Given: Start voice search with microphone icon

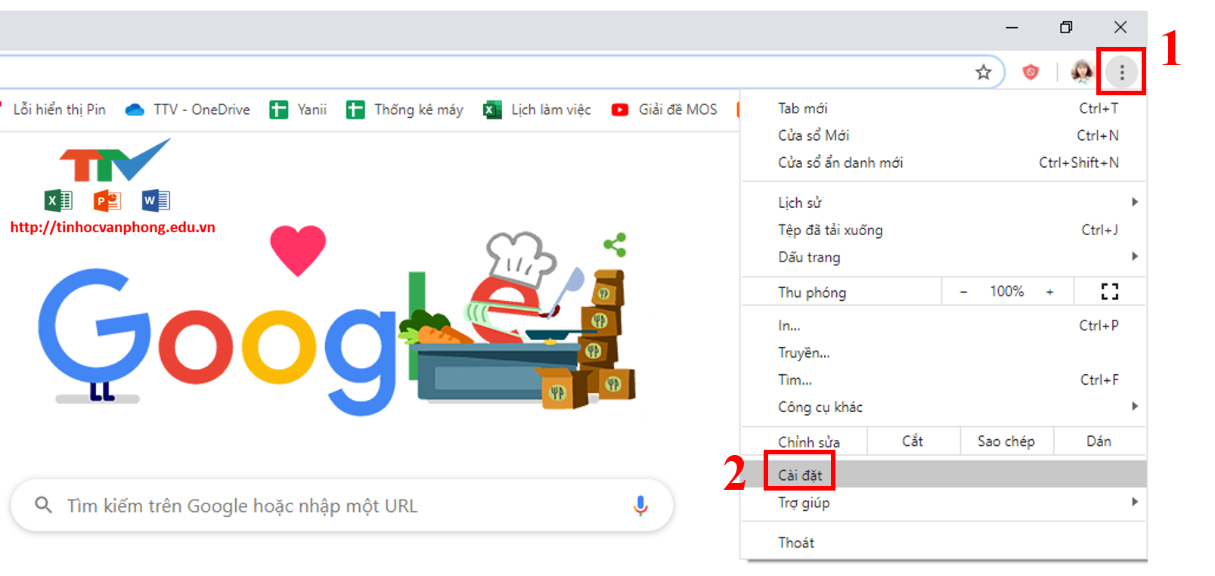Looking at the screenshot, I should (x=640, y=506).
